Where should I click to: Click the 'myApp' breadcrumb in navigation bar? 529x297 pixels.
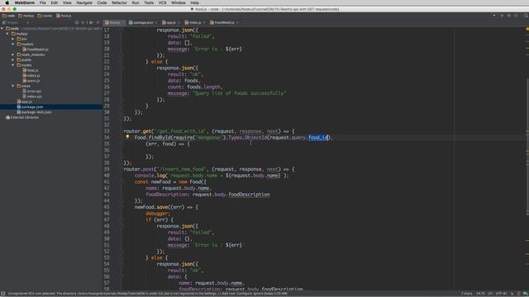(26, 16)
